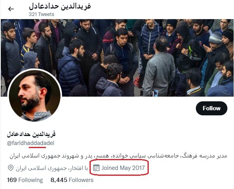Click the calendar joined-date icon

coord(96,168)
